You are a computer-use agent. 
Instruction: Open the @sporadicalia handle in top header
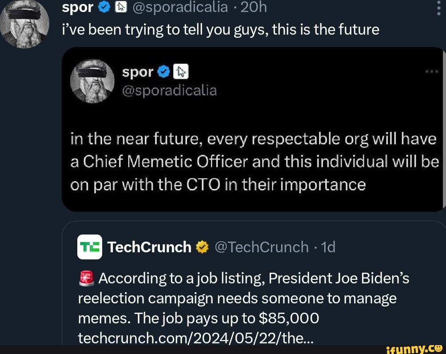[180, 7]
